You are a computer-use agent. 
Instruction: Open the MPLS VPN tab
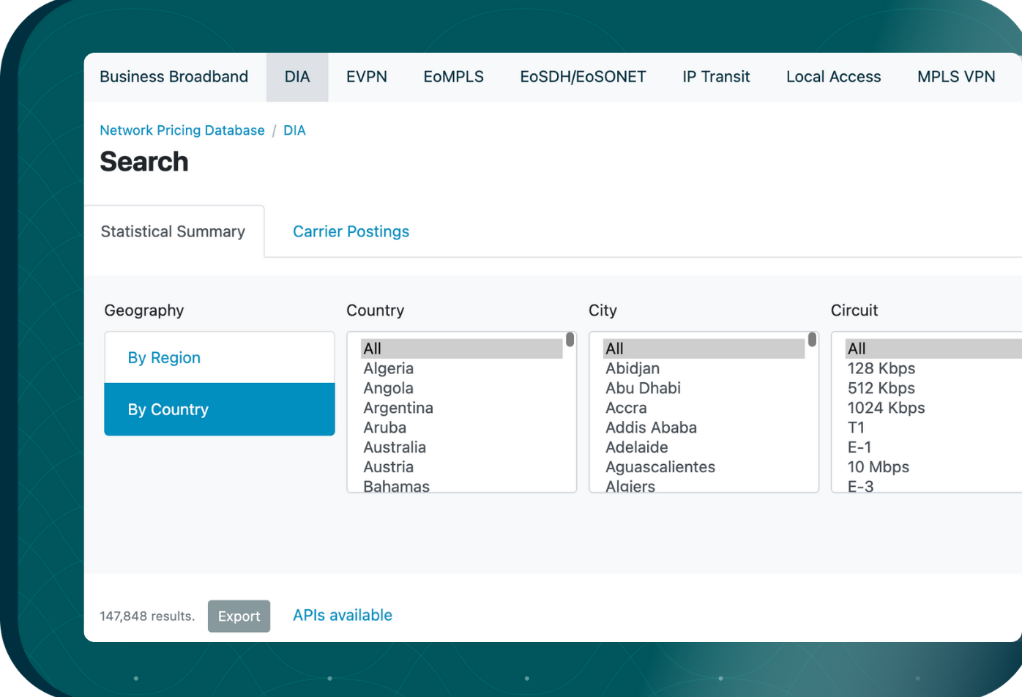[x=955, y=77]
